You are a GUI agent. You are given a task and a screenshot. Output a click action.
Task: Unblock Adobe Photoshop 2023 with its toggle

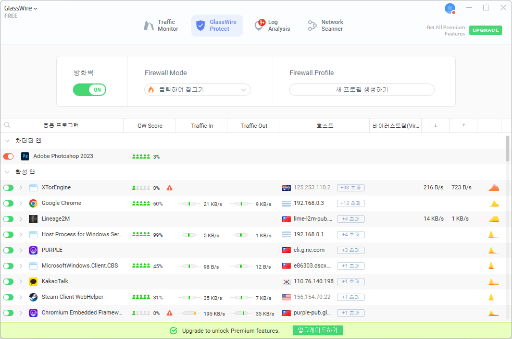point(8,156)
